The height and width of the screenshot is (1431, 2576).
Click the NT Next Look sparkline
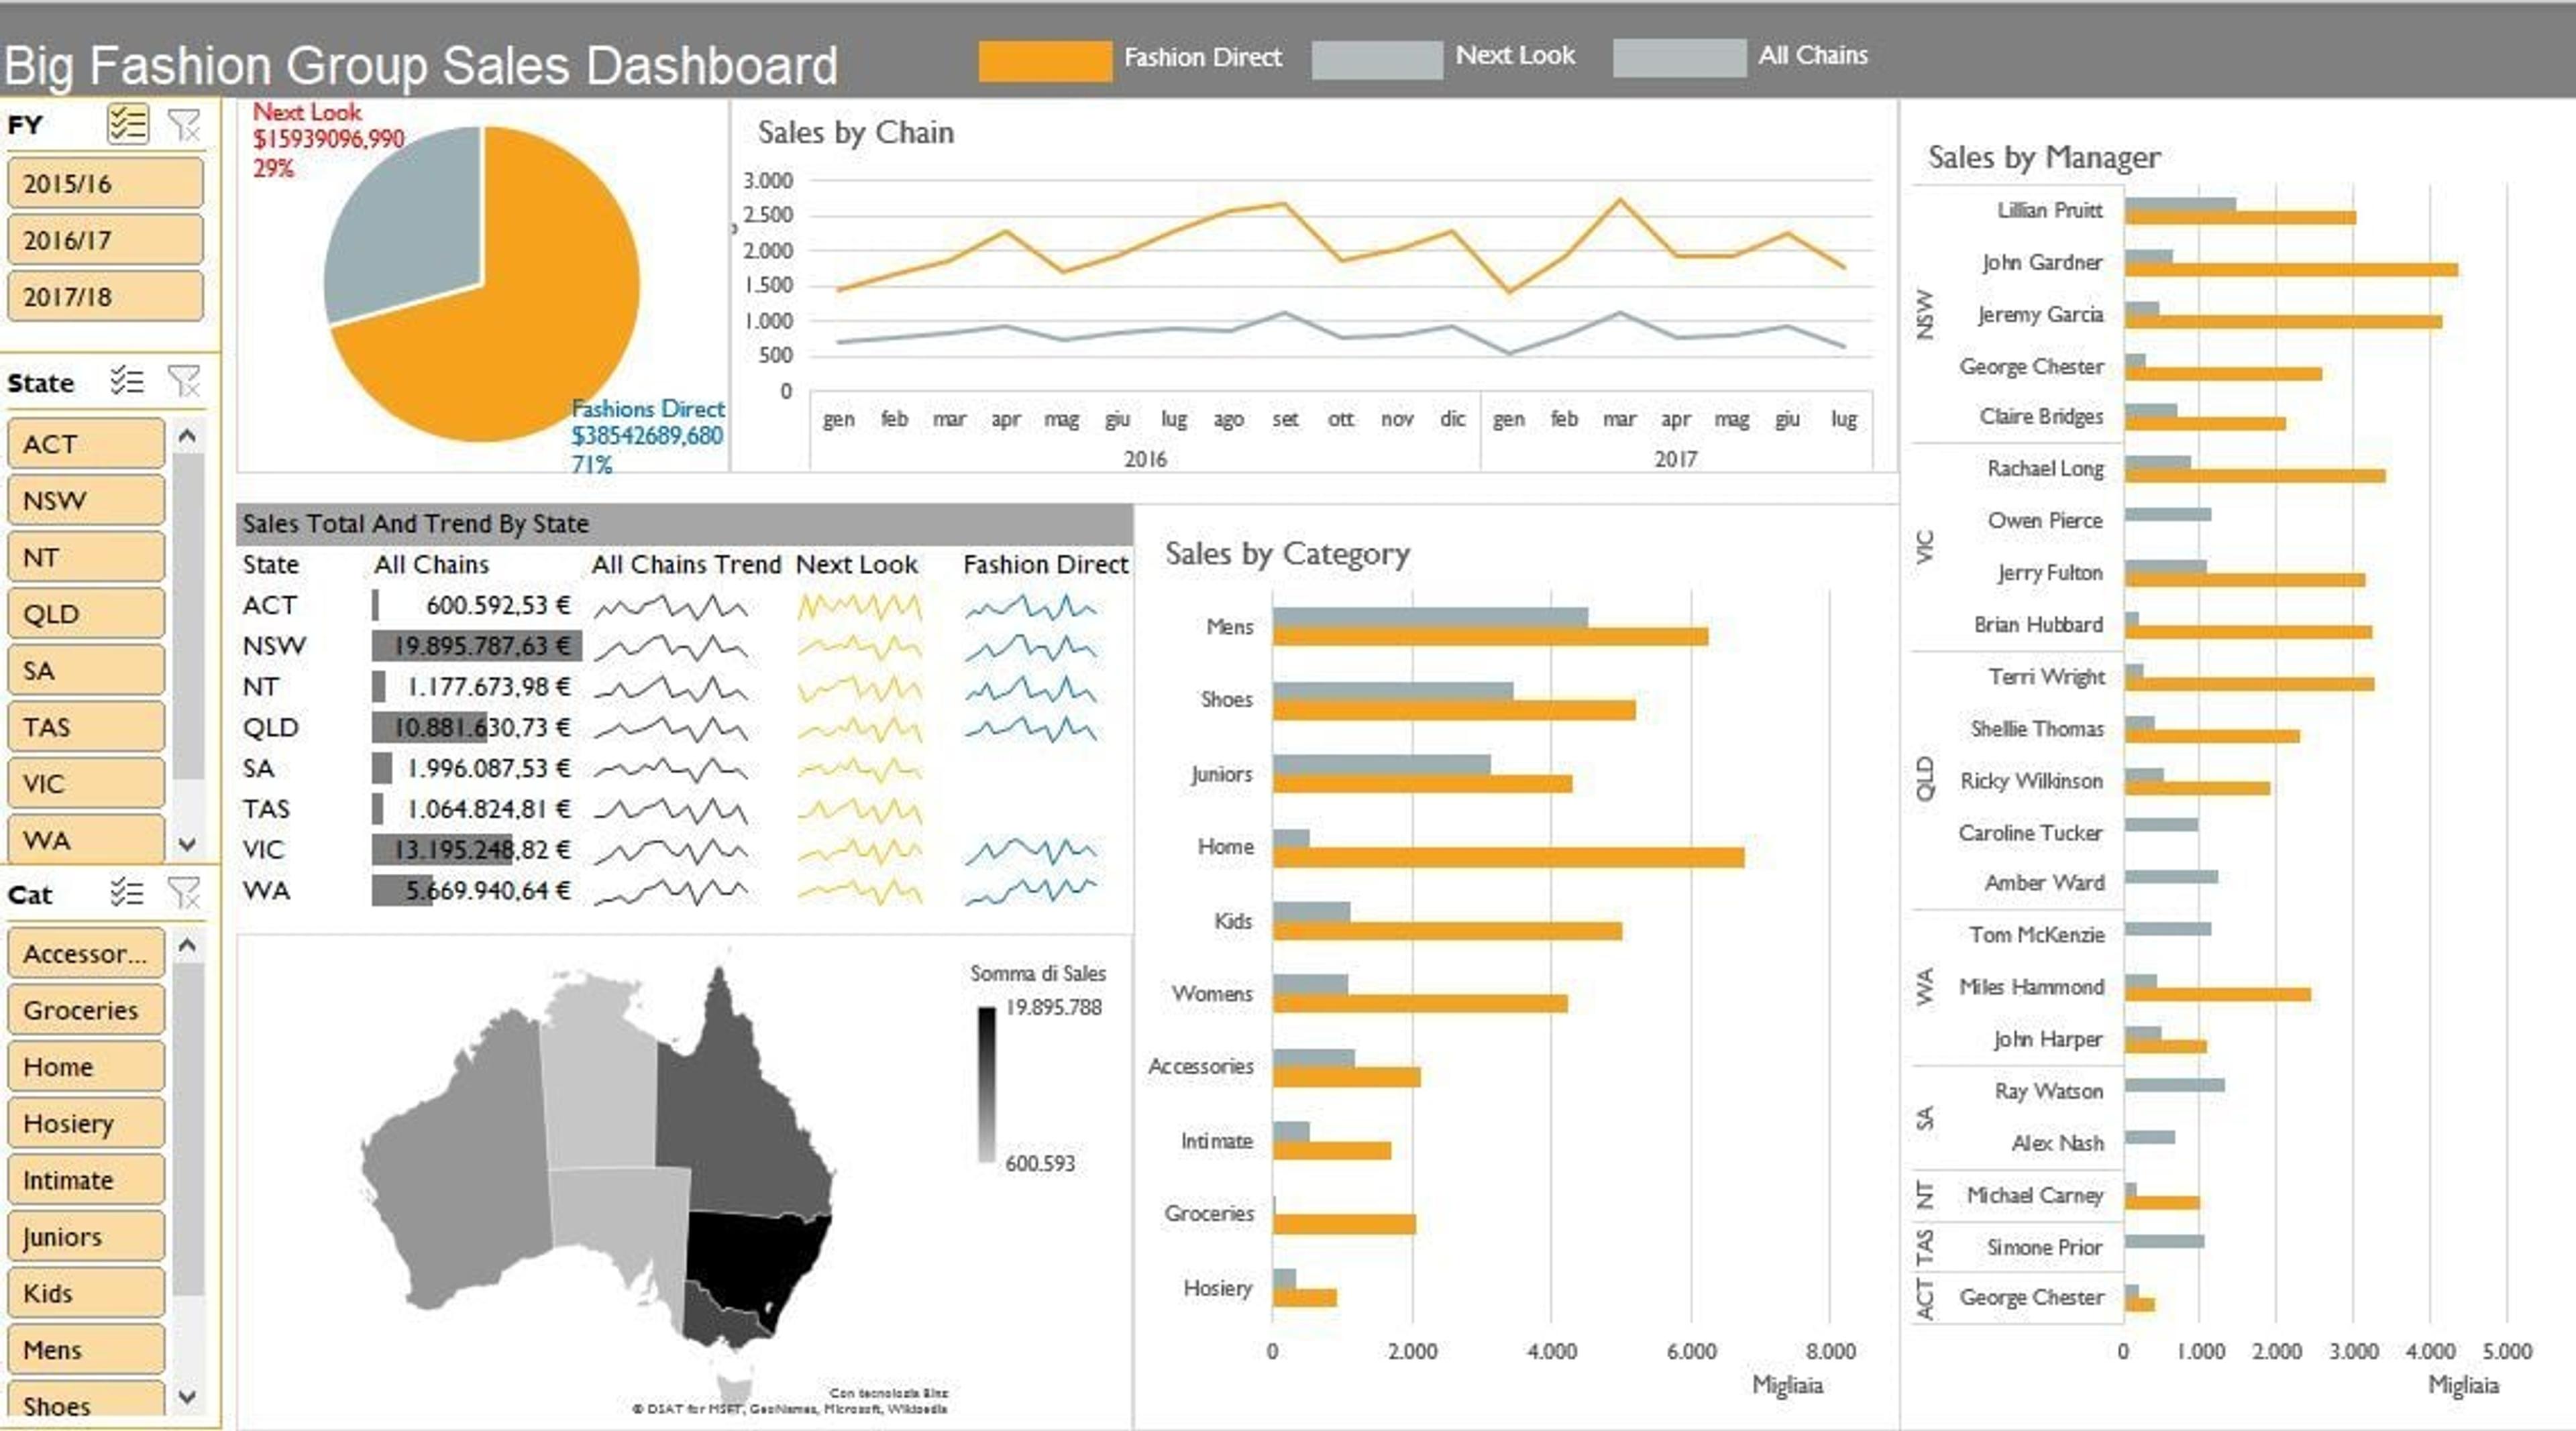pyautogui.click(x=860, y=687)
